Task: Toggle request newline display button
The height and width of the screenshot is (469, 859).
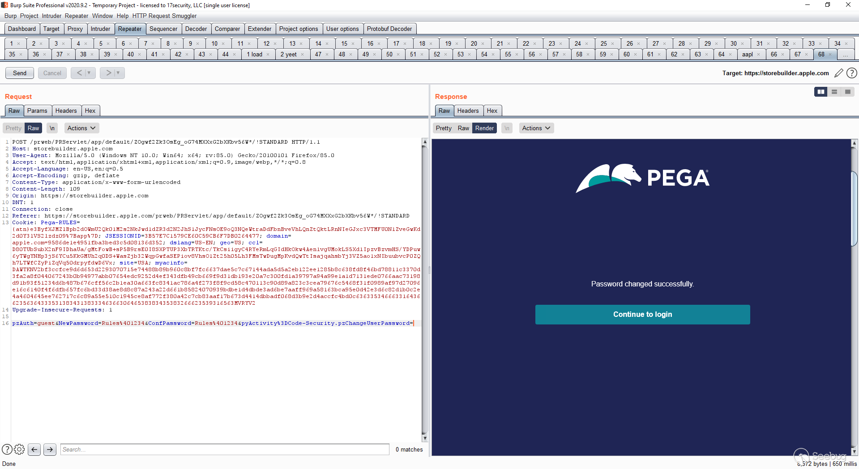Action: pyautogui.click(x=52, y=128)
